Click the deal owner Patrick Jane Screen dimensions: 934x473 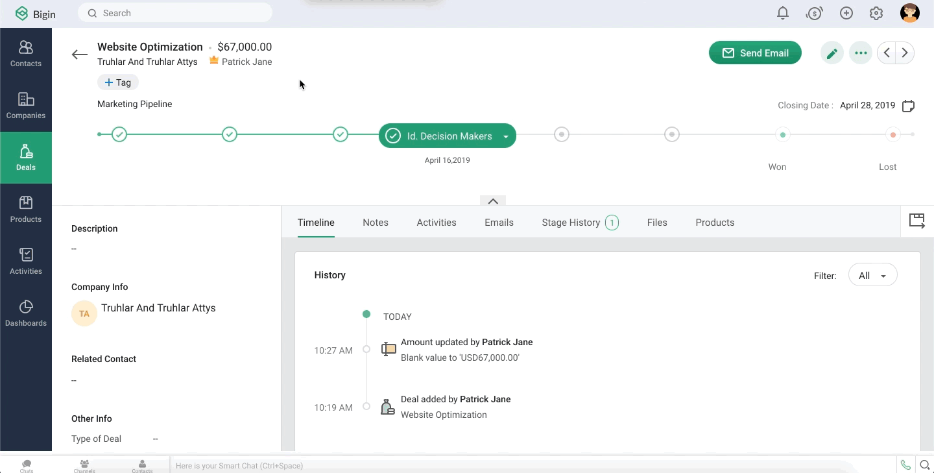click(246, 62)
